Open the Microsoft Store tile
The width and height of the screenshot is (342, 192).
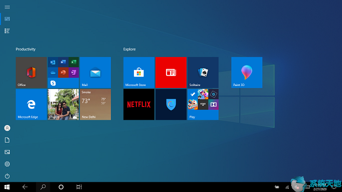pos(139,72)
